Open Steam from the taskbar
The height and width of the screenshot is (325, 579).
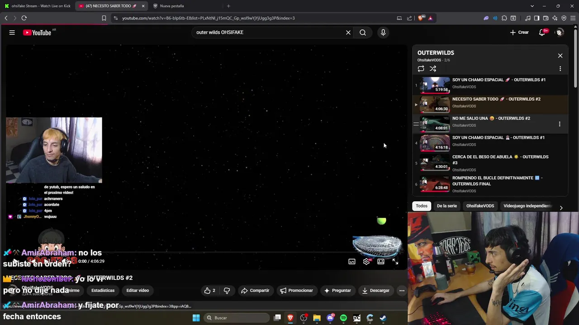tap(383, 318)
